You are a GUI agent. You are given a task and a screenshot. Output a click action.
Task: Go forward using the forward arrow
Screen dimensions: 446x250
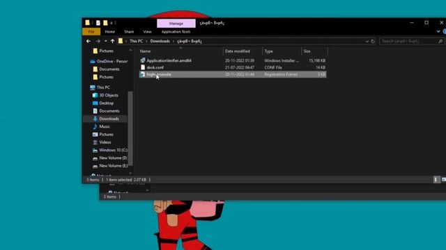[x=98, y=41]
